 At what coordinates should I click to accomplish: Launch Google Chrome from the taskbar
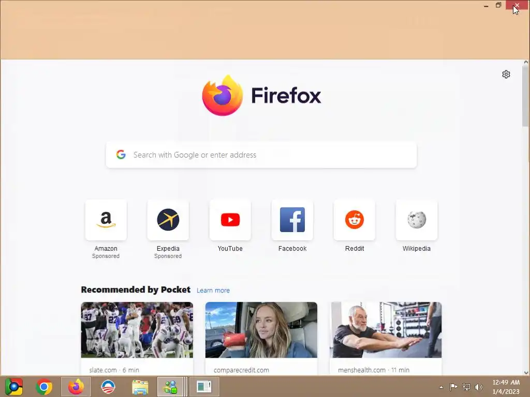point(44,387)
